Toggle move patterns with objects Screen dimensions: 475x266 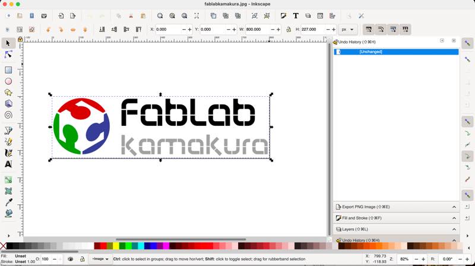point(406,29)
